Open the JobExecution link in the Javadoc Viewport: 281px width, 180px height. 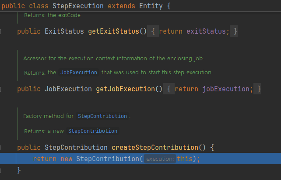tap(79, 73)
